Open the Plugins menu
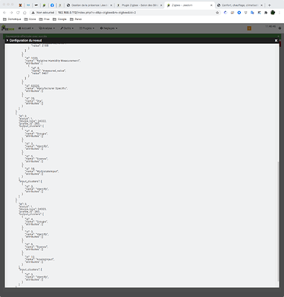 tap(87, 28)
